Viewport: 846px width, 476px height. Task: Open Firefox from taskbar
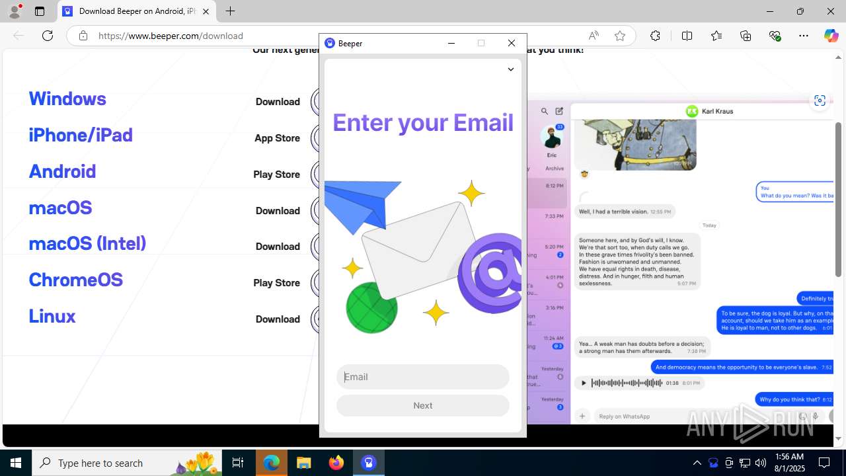[336, 463]
